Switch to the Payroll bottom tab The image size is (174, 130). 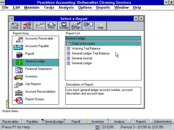[76, 122]
